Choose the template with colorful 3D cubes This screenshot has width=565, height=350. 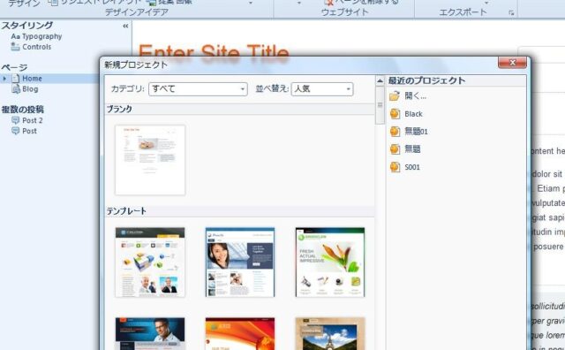[x=150, y=262]
